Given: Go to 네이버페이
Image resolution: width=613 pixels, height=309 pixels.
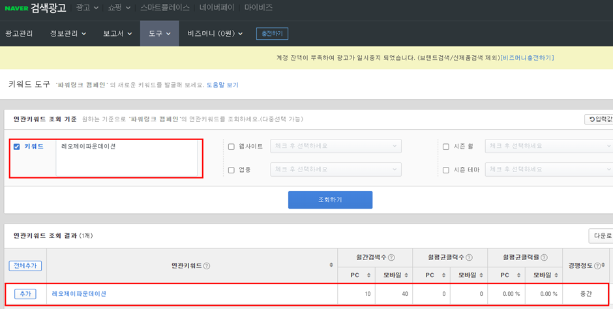Looking at the screenshot, I should [217, 8].
